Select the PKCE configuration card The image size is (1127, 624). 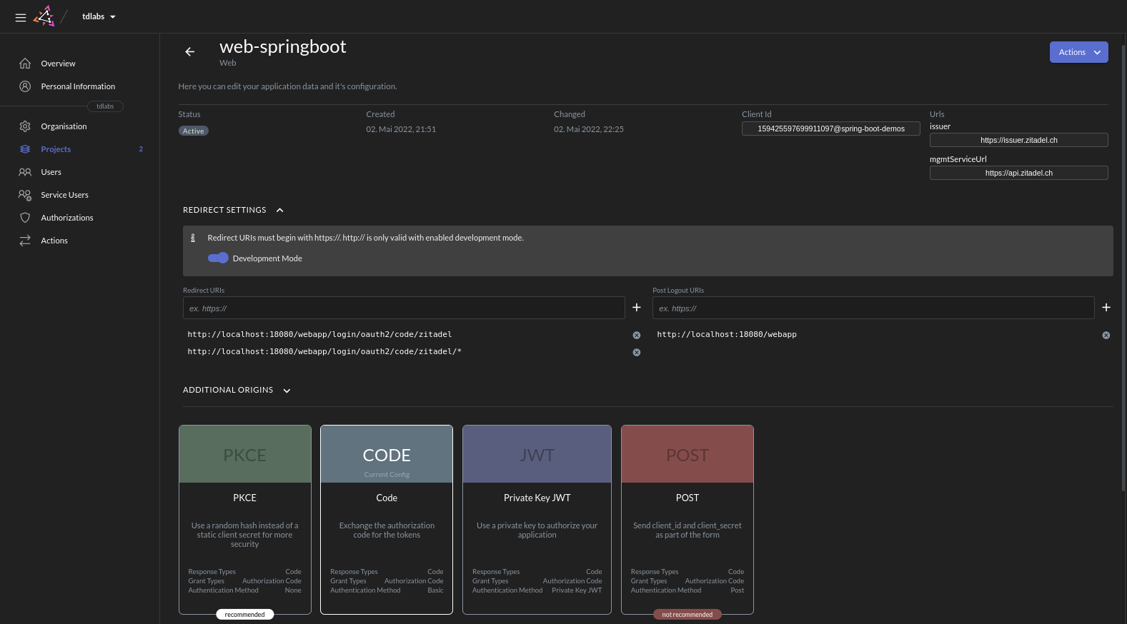coord(245,520)
